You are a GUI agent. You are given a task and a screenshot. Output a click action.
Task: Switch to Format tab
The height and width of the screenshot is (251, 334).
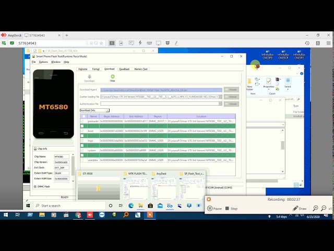(x=96, y=69)
